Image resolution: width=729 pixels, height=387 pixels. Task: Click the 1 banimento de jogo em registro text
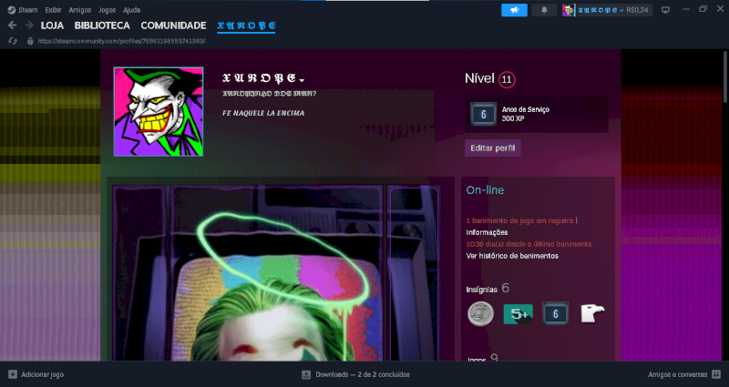click(519, 220)
